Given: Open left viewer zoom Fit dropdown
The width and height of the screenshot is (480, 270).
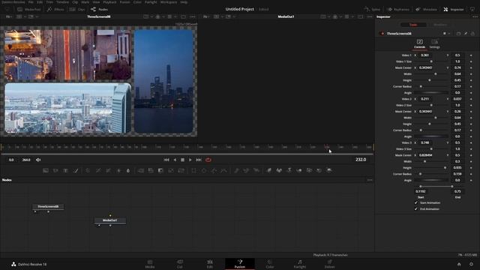Looking at the screenshot, I should (9, 16).
